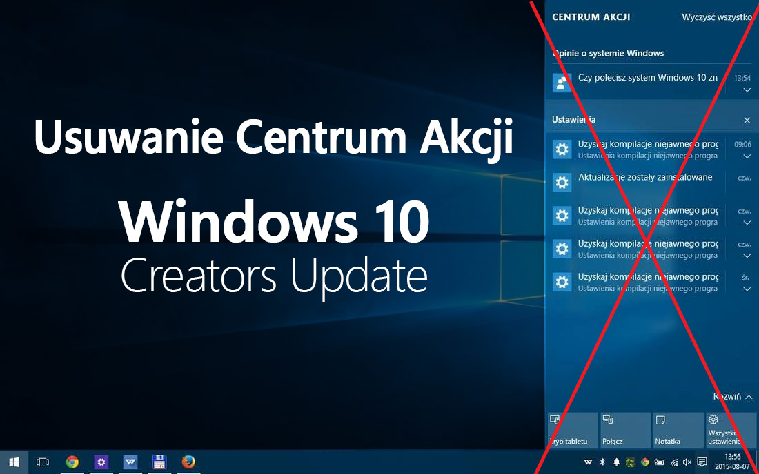The image size is (759, 474).
Task: Open Bluetooth tray icon
Action: 602,462
